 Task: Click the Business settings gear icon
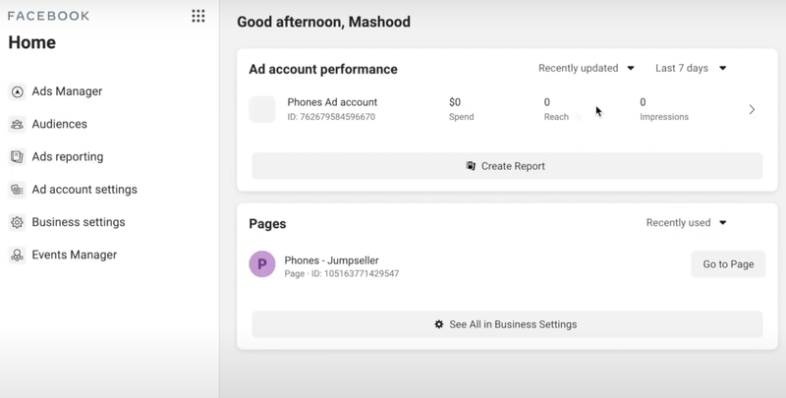[17, 222]
